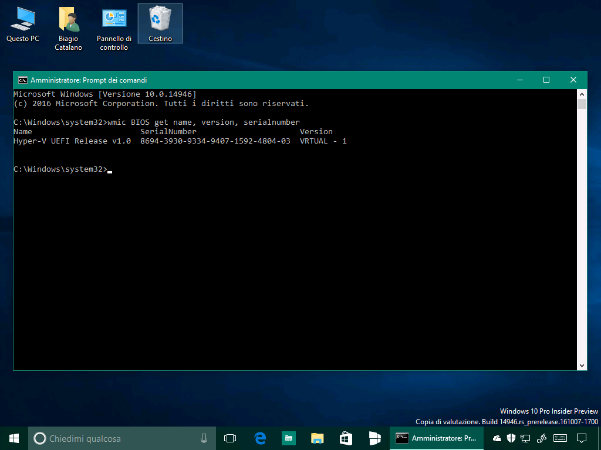Open the Biagio Catalano user folder icon
The height and width of the screenshot is (450, 601).
point(68,29)
